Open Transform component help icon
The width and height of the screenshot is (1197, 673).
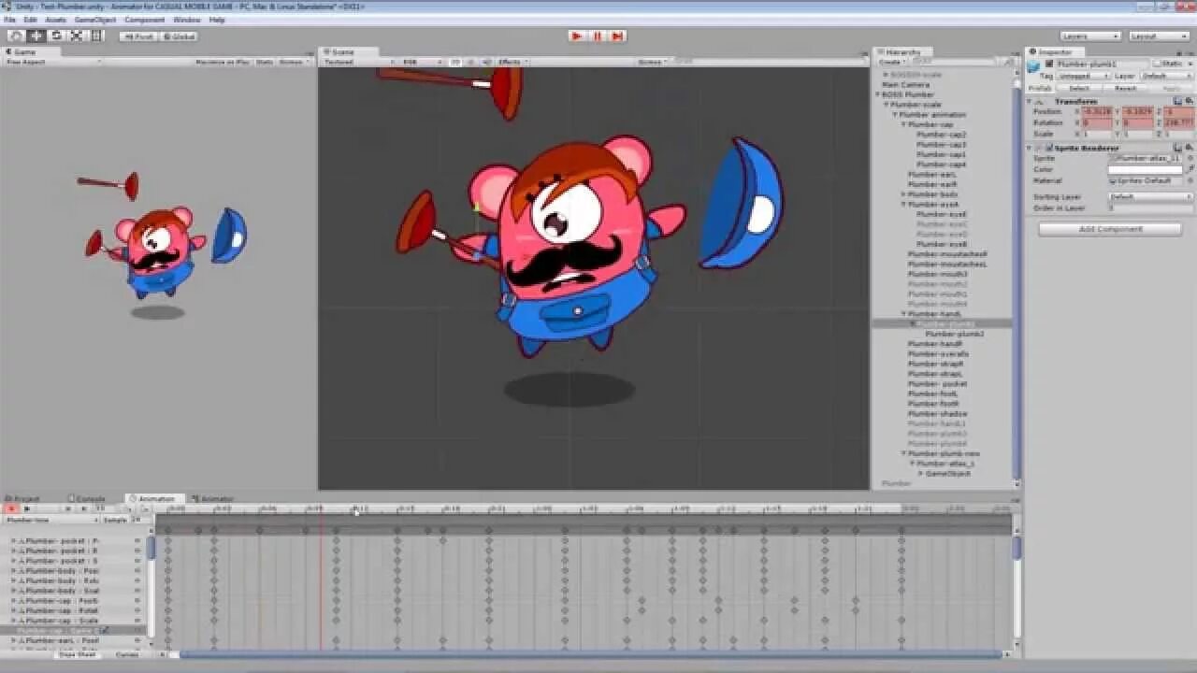tap(1178, 101)
